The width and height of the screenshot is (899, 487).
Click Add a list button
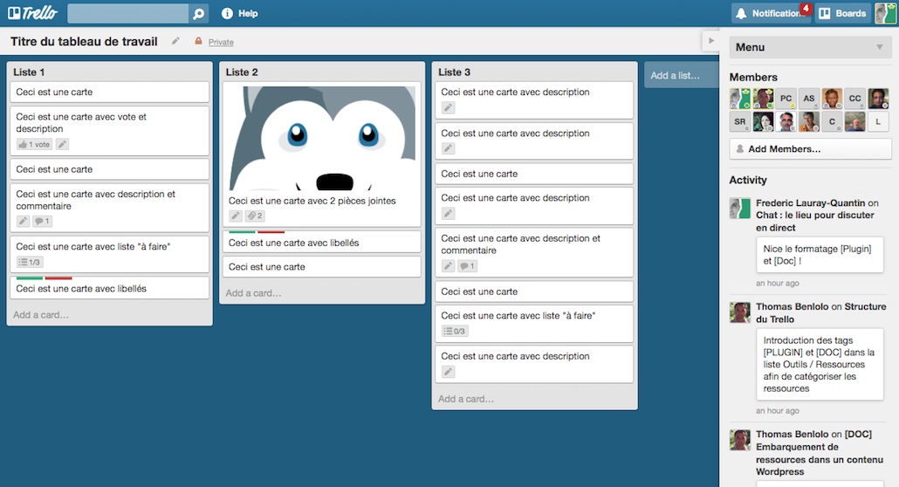click(681, 75)
